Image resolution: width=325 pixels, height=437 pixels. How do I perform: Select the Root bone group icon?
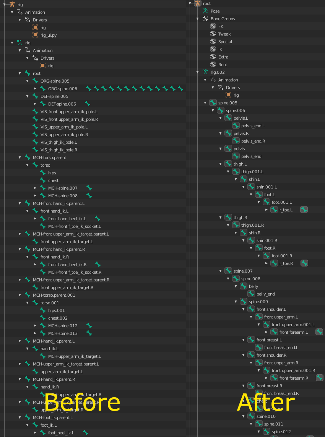213,64
